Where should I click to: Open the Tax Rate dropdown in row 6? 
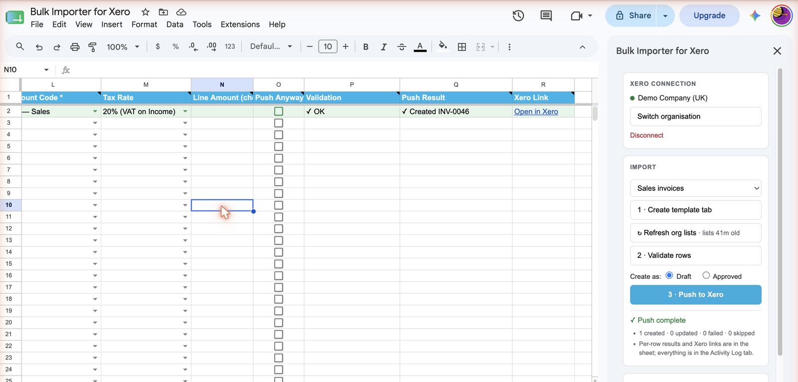185,159
